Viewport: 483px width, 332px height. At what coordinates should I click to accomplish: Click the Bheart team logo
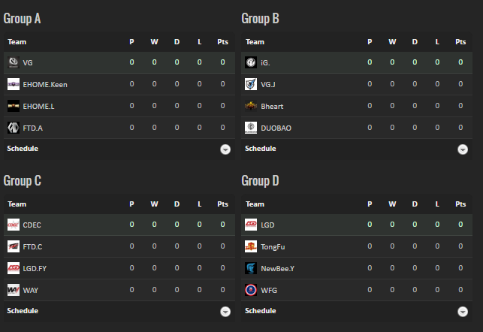[251, 106]
